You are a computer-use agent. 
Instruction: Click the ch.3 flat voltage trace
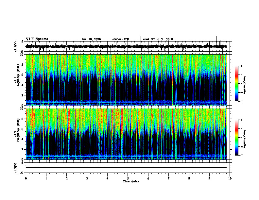(x=126, y=168)
